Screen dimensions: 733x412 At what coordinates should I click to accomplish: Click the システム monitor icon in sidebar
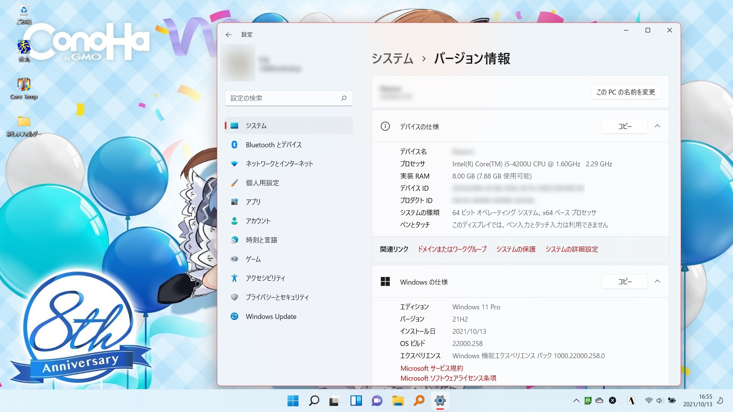click(x=234, y=126)
